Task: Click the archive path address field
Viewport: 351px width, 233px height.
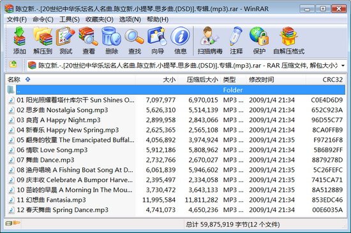Action: click(x=186, y=66)
